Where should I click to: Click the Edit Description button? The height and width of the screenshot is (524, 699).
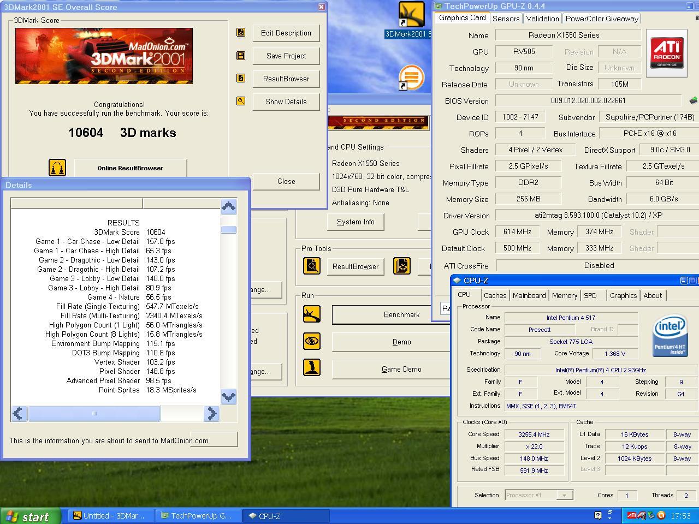(x=286, y=33)
